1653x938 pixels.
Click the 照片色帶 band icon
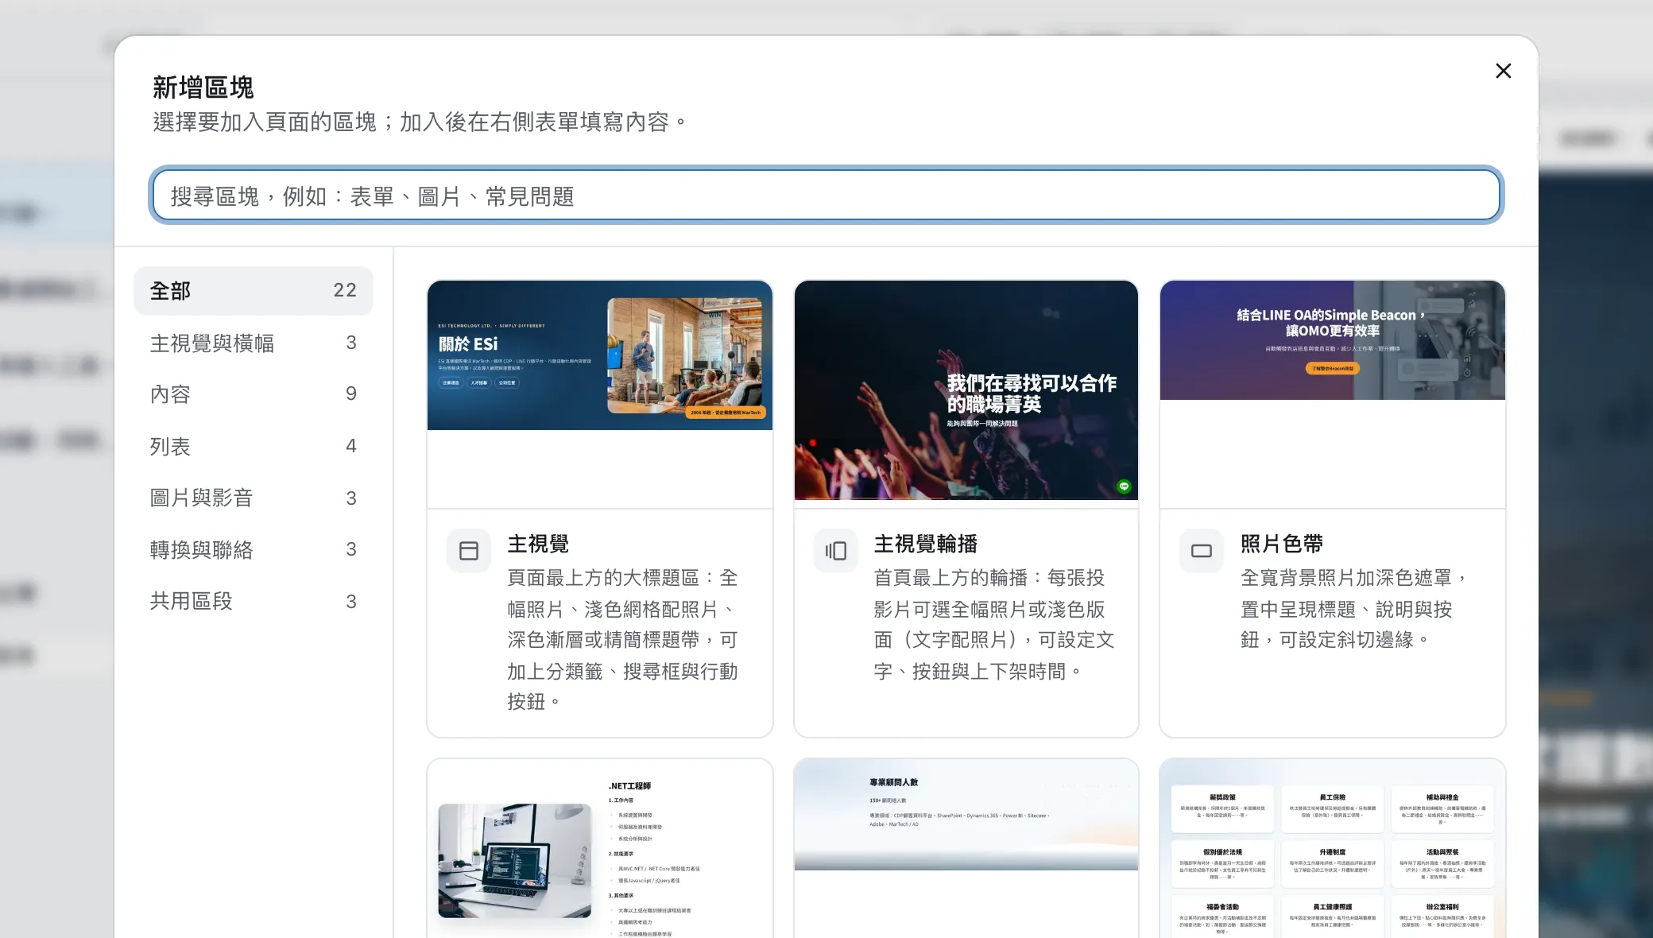coord(1202,551)
